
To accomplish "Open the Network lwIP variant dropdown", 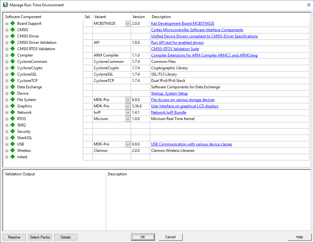I will (128, 112).
